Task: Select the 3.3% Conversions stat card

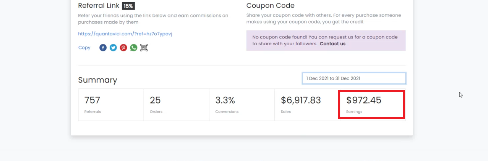Action: tap(242, 105)
